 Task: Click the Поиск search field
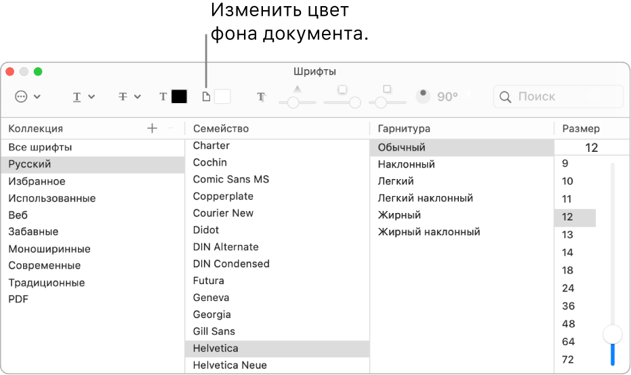pos(558,97)
